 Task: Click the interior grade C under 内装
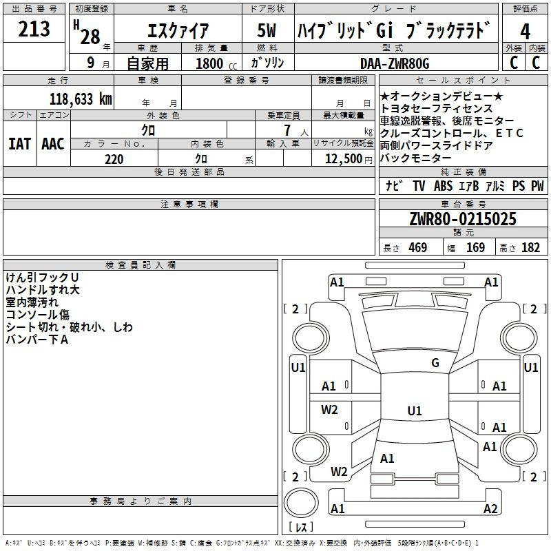click(x=537, y=63)
